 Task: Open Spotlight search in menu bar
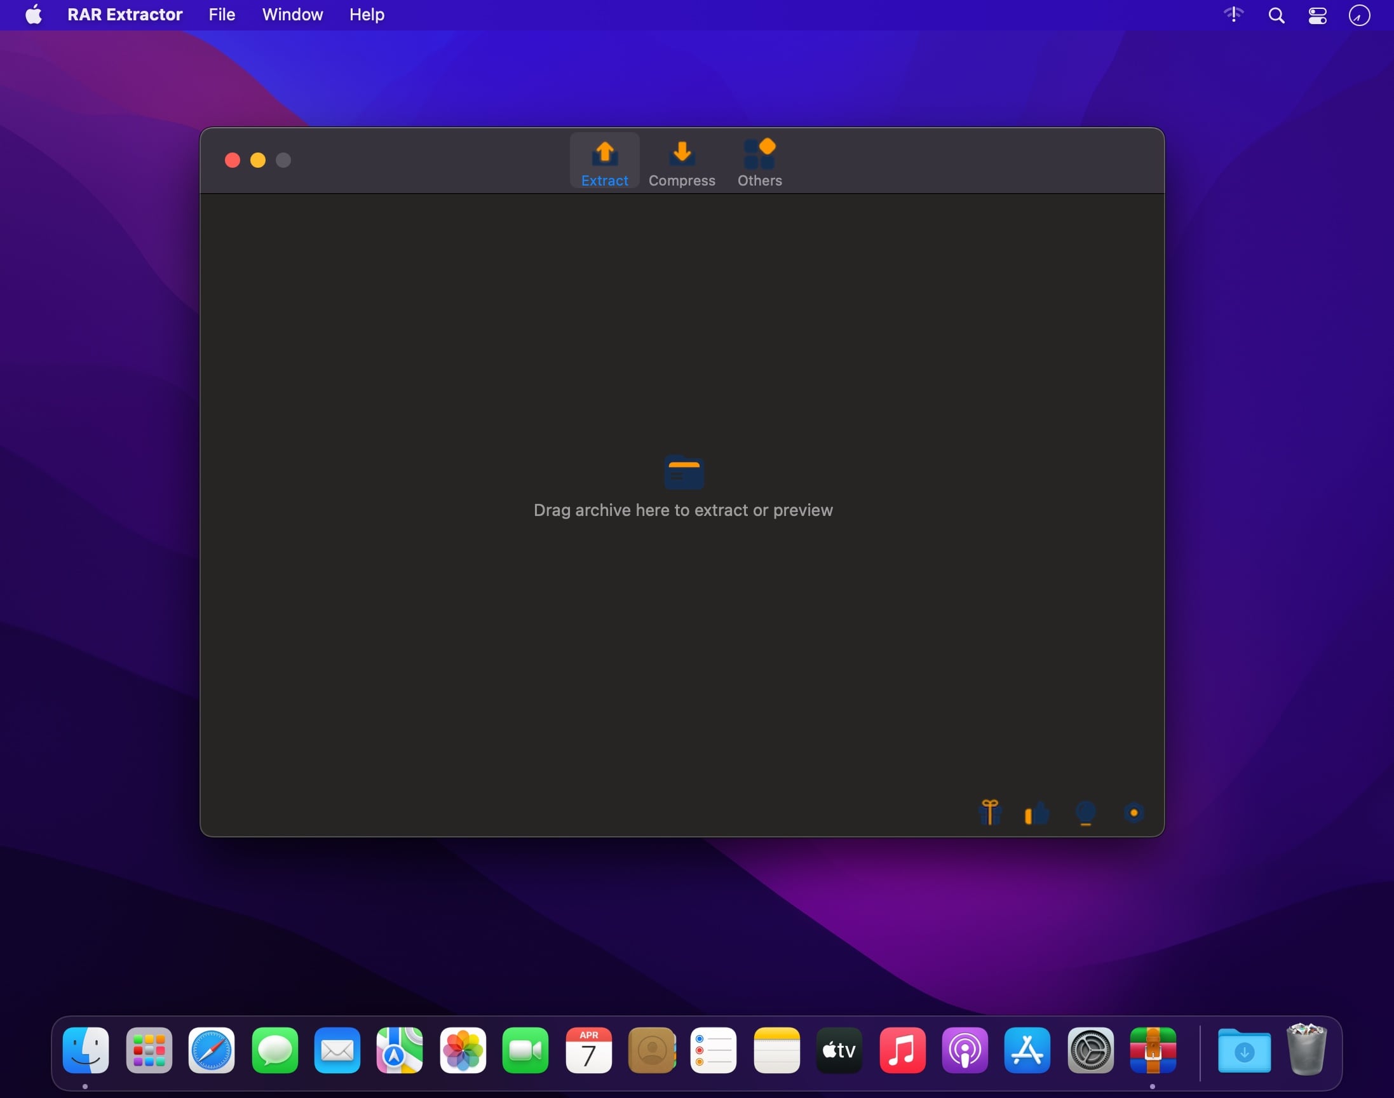(x=1276, y=15)
